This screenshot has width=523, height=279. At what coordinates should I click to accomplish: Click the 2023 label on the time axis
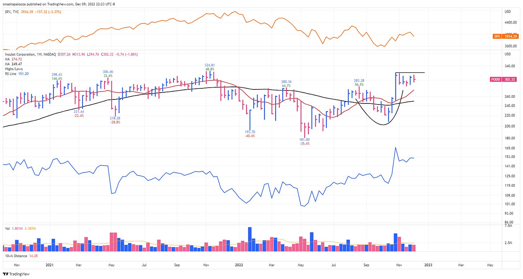[x=428, y=265]
